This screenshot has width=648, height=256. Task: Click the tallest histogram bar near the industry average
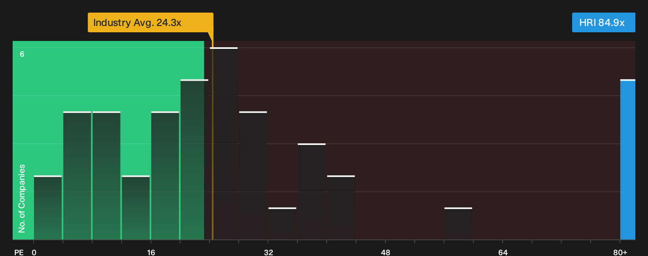[x=224, y=143]
